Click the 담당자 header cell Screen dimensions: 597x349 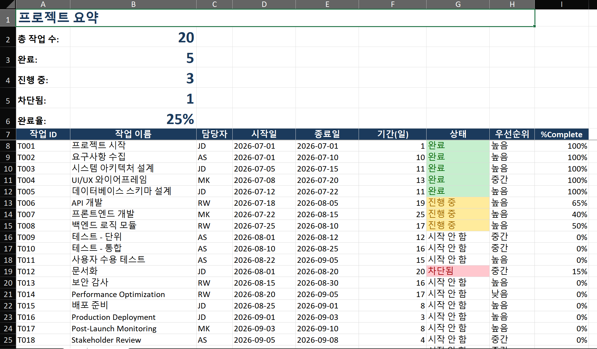coord(214,134)
